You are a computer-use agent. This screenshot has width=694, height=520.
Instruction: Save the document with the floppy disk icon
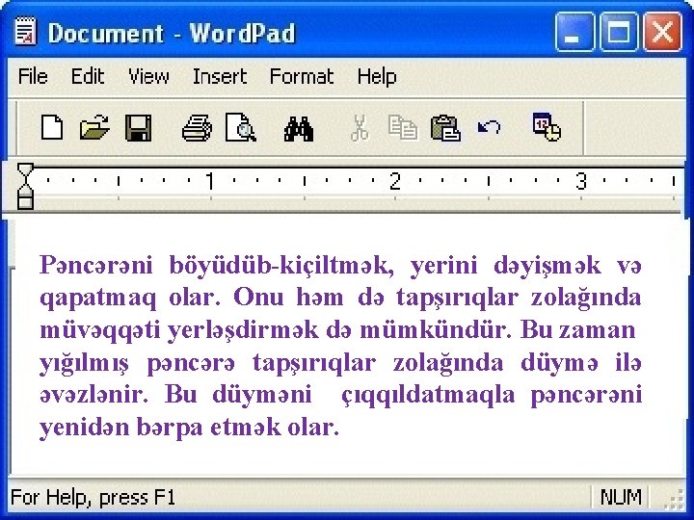[x=138, y=128]
